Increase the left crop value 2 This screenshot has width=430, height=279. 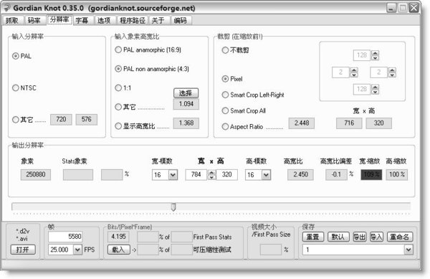[354, 70]
